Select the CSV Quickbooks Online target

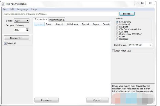tap(117, 29)
